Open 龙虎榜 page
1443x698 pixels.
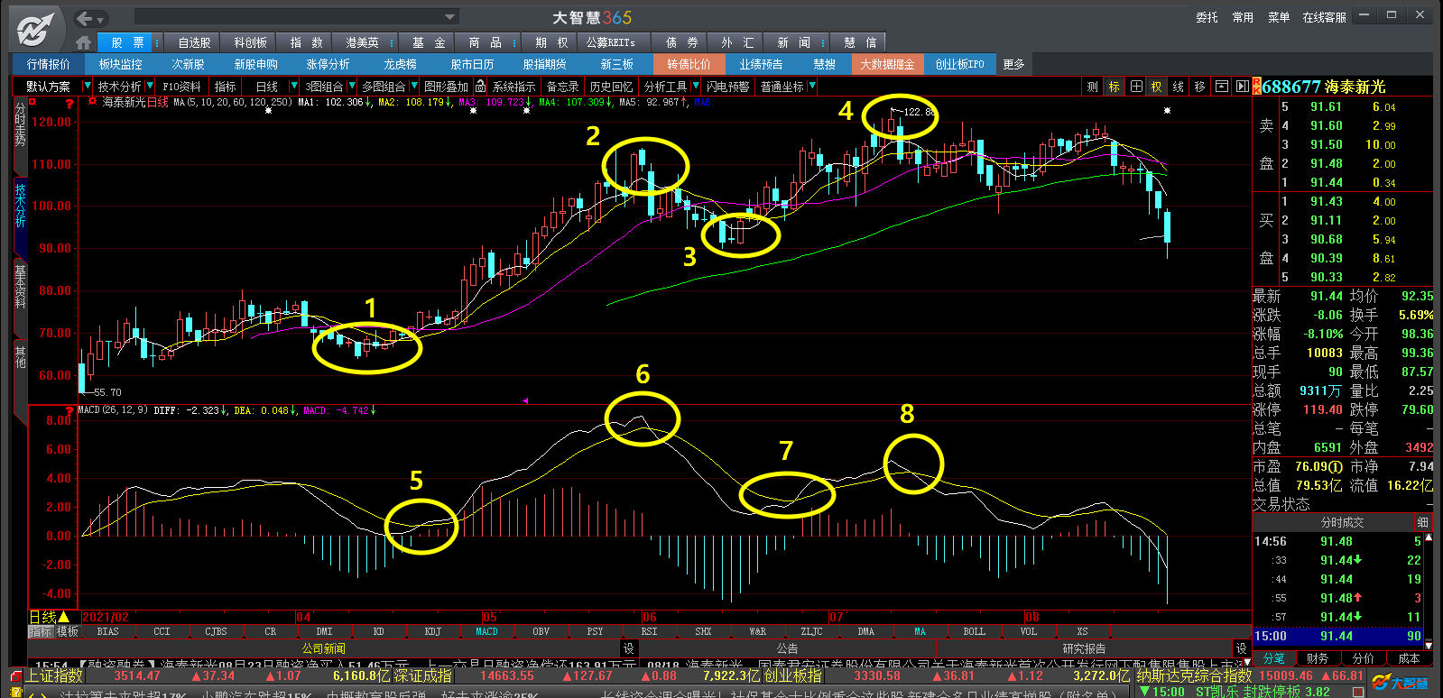[x=400, y=64]
